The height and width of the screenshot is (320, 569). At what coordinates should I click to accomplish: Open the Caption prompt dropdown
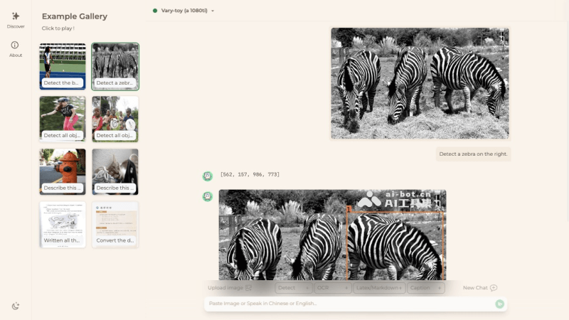click(425, 288)
